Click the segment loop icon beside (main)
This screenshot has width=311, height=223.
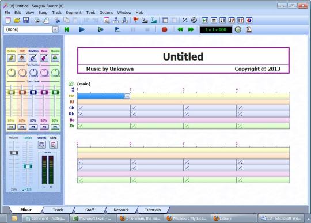click(71, 84)
